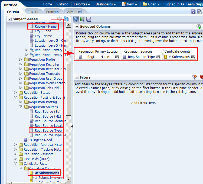
Task: Open options menu for # Submissions column
Action: [193, 57]
